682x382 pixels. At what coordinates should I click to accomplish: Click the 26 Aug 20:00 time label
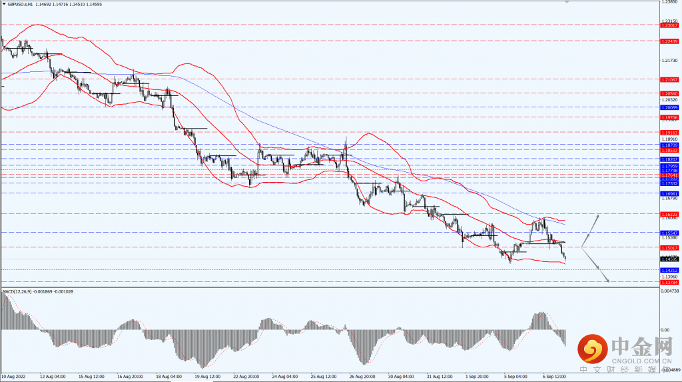pyautogui.click(x=362, y=377)
